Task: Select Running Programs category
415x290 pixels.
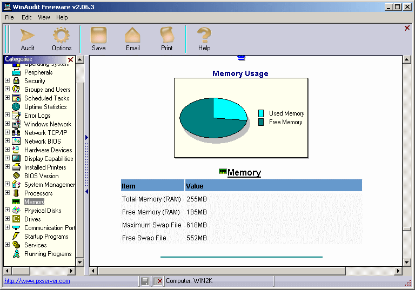Action: click(48, 254)
